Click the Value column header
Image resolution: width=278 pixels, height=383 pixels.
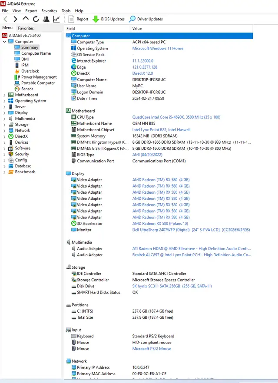pyautogui.click(x=192, y=29)
